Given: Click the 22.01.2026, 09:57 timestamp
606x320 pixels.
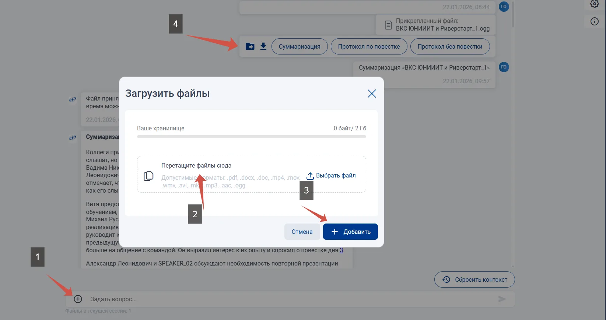Looking at the screenshot, I should 466,81.
